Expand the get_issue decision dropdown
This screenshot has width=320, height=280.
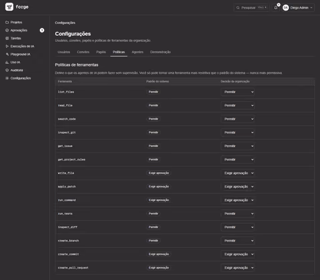(x=237, y=146)
